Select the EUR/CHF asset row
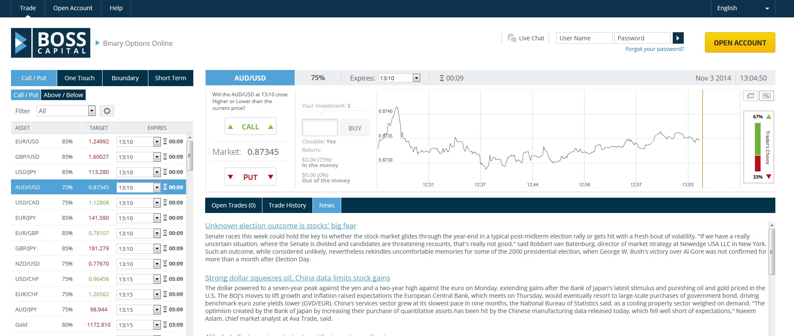794x336 pixels. (x=98, y=294)
